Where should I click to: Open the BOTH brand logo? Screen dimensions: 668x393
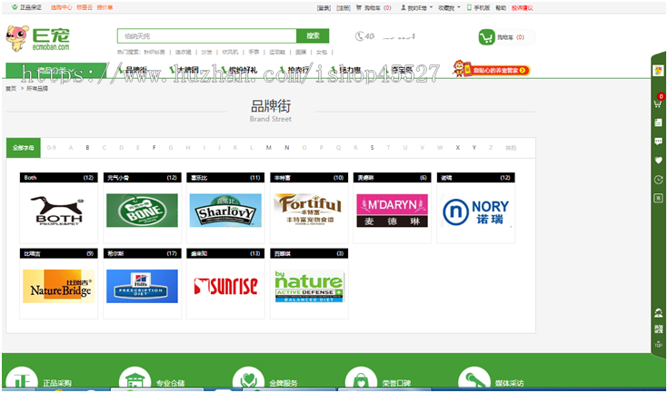[x=59, y=211]
